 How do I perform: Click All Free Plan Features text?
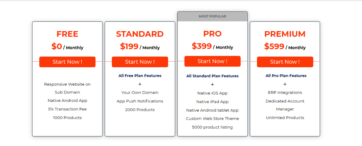[x=140, y=76]
